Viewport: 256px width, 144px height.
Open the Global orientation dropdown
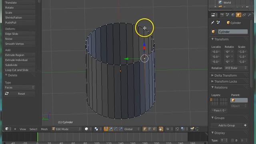tap(132, 129)
